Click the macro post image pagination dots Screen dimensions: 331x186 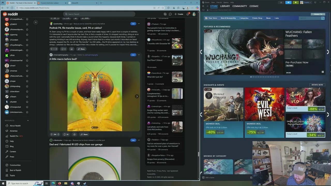pyautogui.click(x=95, y=128)
